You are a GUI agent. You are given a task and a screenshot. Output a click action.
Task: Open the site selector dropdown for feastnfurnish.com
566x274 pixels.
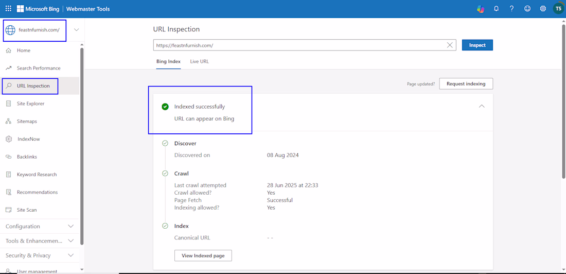coord(76,30)
